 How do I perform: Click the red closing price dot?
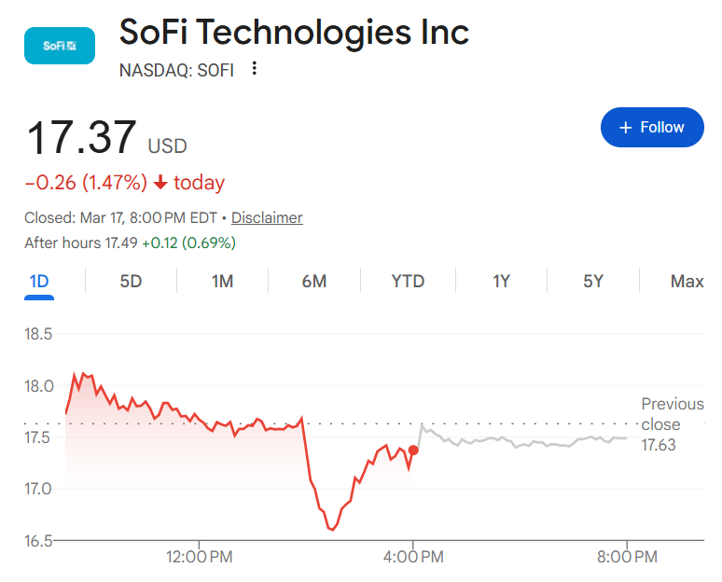click(413, 450)
